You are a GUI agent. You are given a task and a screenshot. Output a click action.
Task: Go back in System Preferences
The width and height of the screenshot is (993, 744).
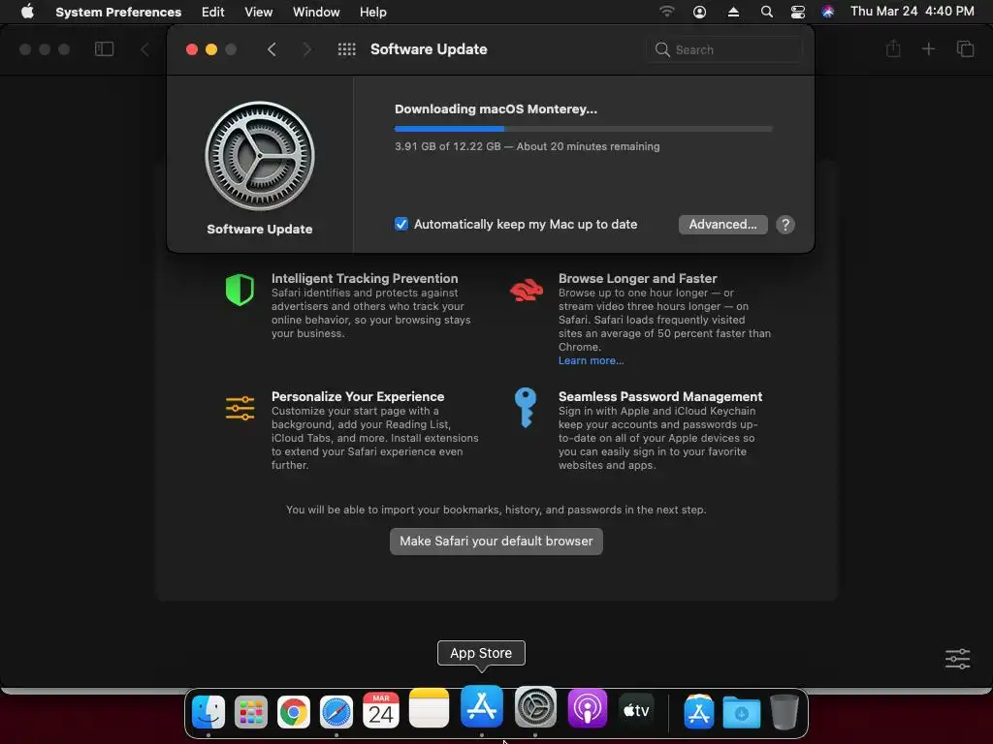(x=272, y=49)
